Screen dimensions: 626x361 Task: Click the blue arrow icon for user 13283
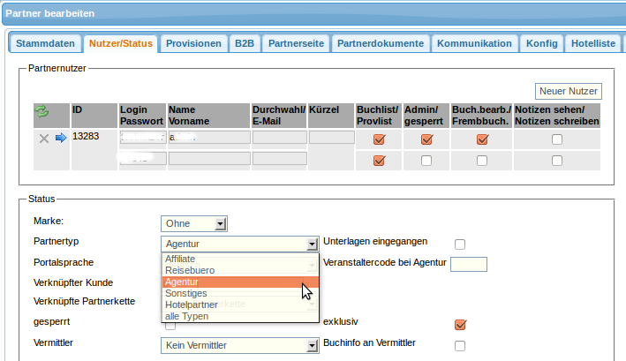tap(61, 139)
